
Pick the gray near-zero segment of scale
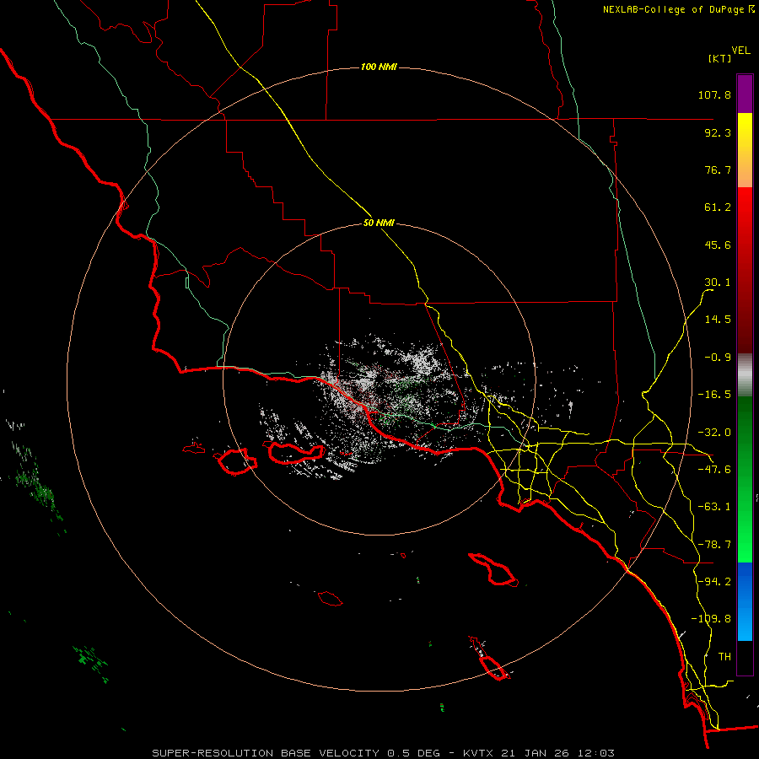coord(745,374)
